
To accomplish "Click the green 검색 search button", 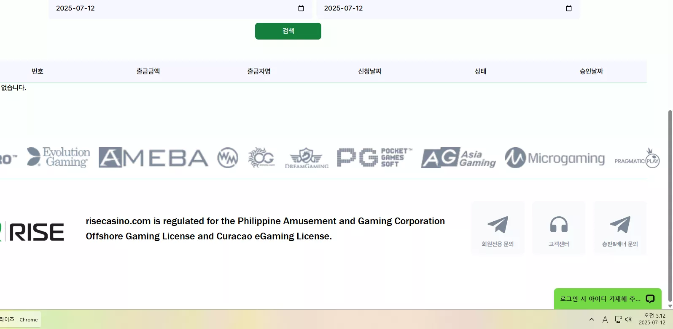I will click(288, 31).
